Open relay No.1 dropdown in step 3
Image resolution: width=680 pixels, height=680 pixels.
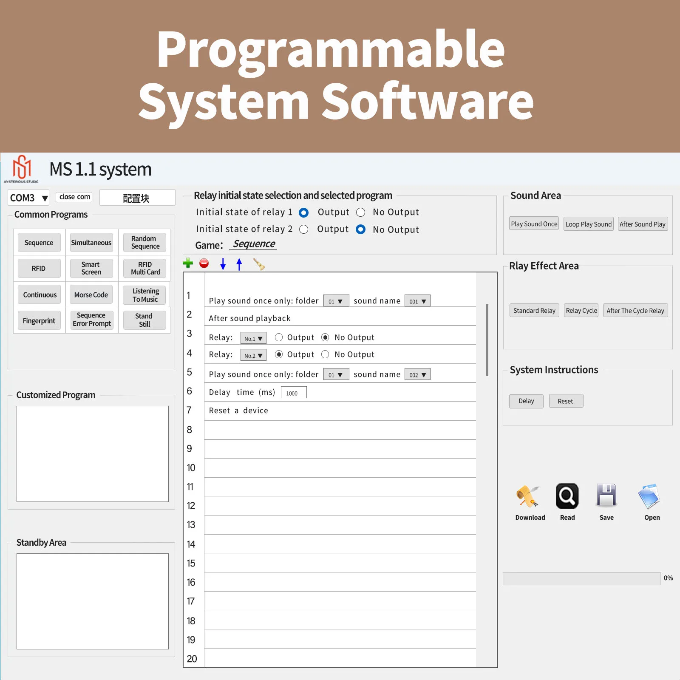[253, 338]
